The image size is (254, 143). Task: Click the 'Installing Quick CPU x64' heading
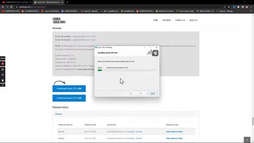tap(108, 53)
